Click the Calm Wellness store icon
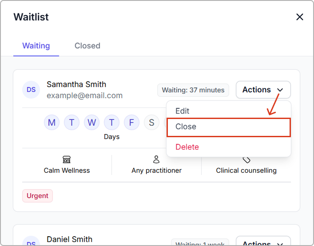The height and width of the screenshot is (246, 314). pos(67,159)
